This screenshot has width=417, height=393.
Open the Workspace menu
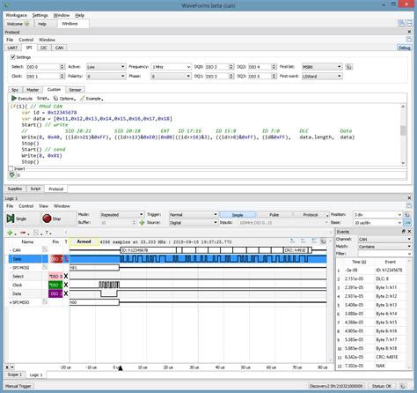pos(16,15)
